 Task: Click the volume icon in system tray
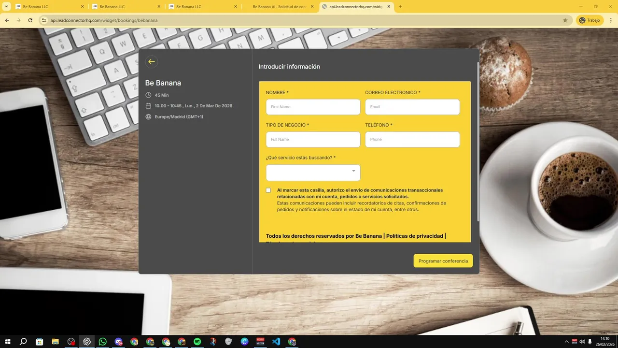pyautogui.click(x=582, y=341)
